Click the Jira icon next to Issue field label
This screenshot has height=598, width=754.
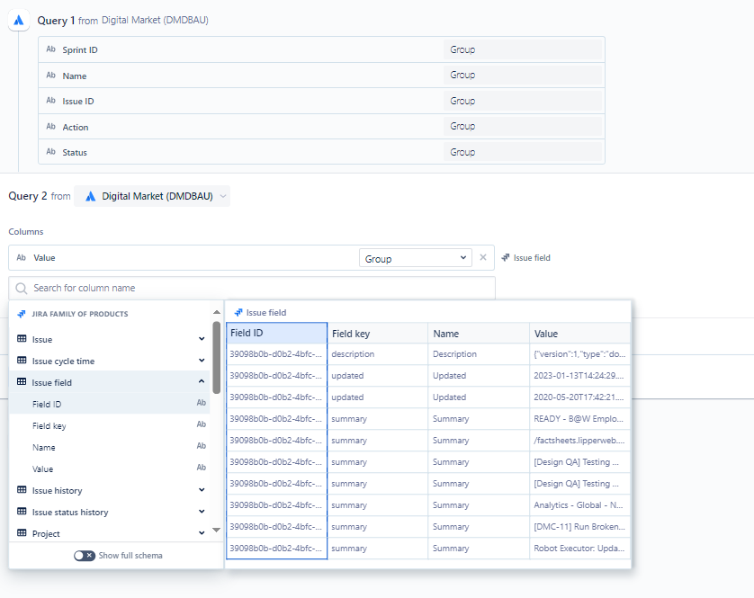(506, 258)
